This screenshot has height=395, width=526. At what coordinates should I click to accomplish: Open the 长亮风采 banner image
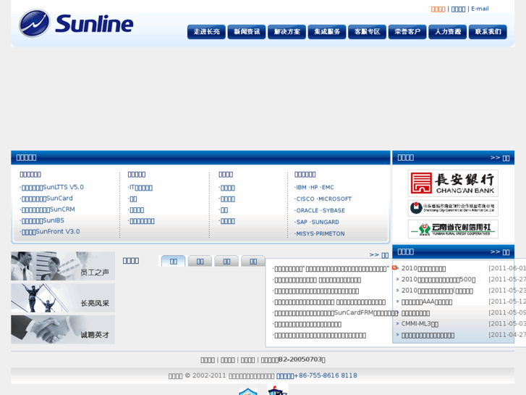click(x=63, y=298)
